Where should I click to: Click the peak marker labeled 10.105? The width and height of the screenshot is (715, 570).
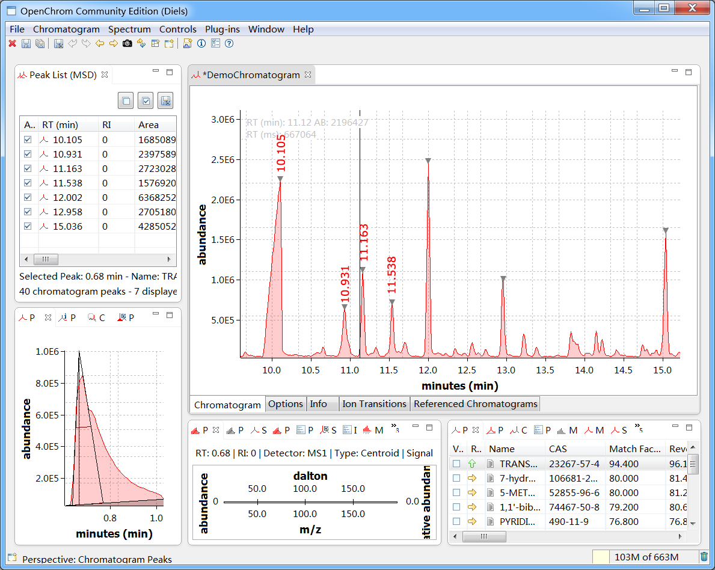pyautogui.click(x=280, y=179)
